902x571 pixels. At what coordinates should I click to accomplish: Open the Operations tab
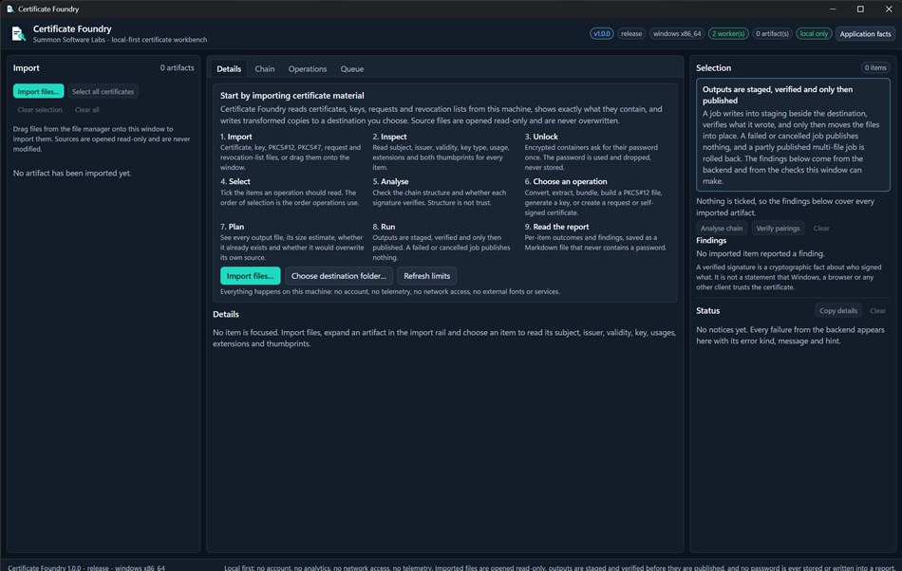(308, 69)
